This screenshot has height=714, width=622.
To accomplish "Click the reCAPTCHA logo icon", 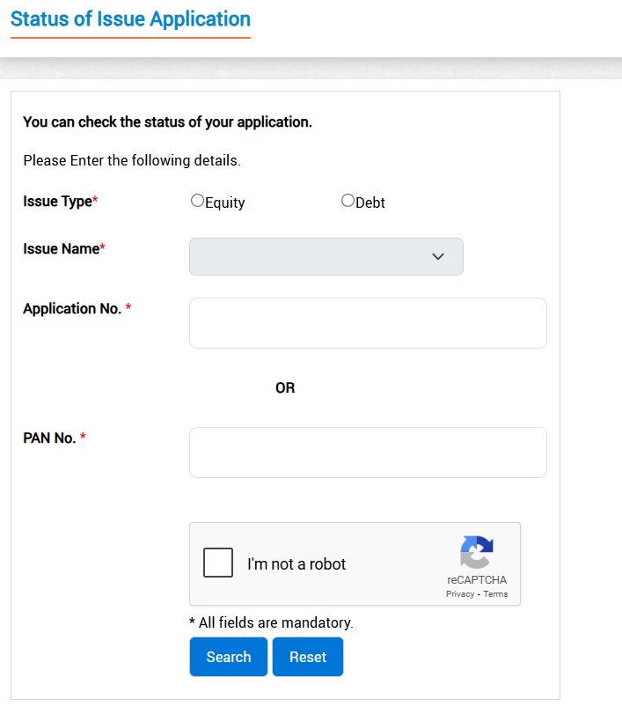I will pos(476,552).
